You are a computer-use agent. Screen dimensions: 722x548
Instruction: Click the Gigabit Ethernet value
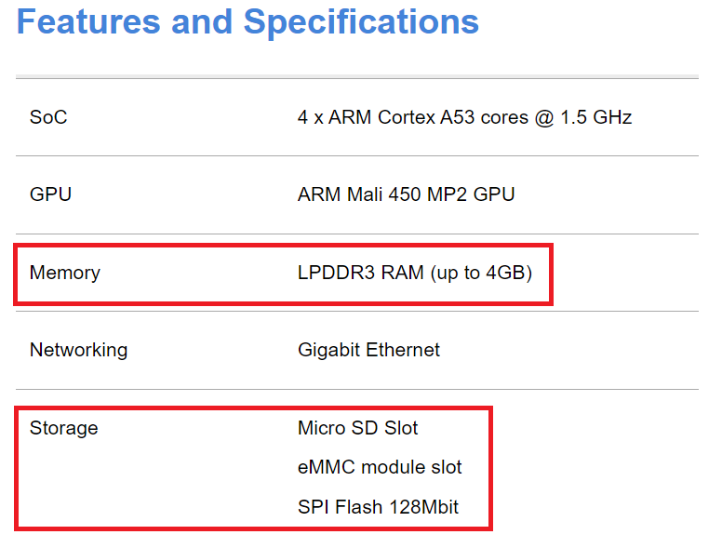coord(368,350)
